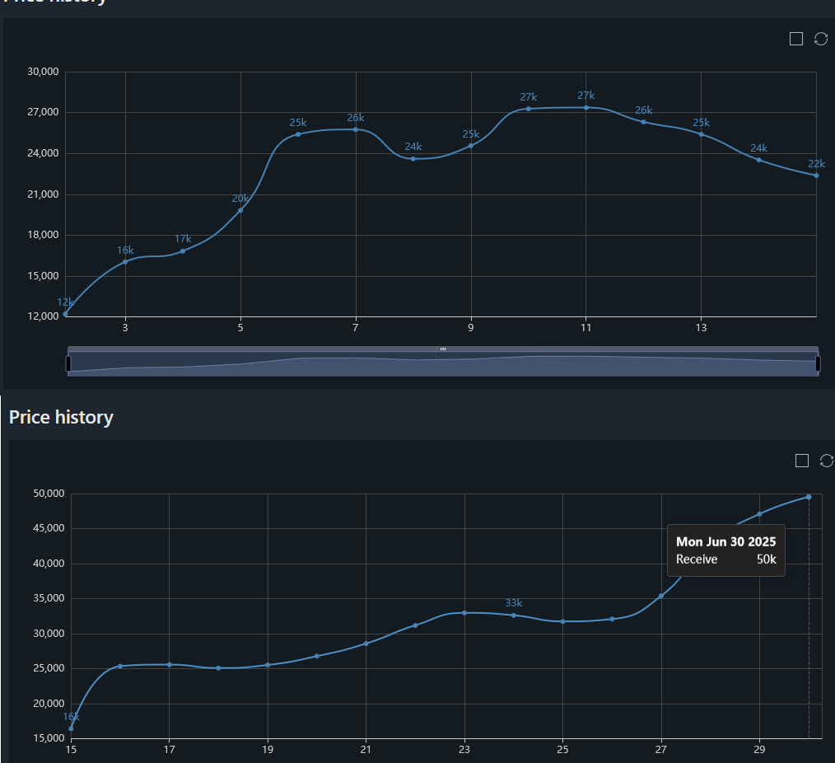Select the lower chart data point on day 29
Screen dimensions: 835x763
point(759,513)
